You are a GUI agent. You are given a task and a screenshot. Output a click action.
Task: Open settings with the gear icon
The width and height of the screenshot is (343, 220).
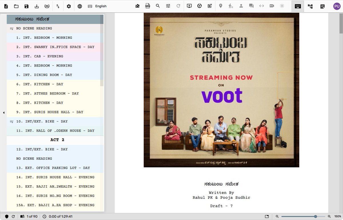click(x=69, y=6)
